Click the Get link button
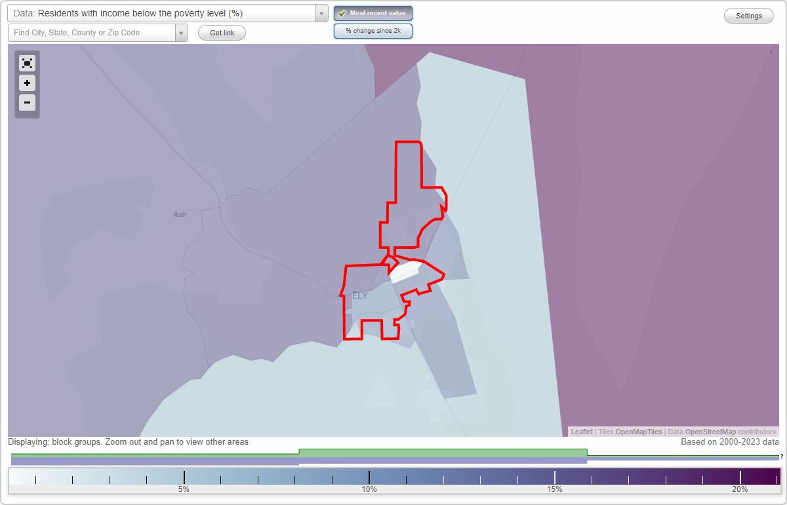Viewport: 787px width, 505px height. [222, 32]
